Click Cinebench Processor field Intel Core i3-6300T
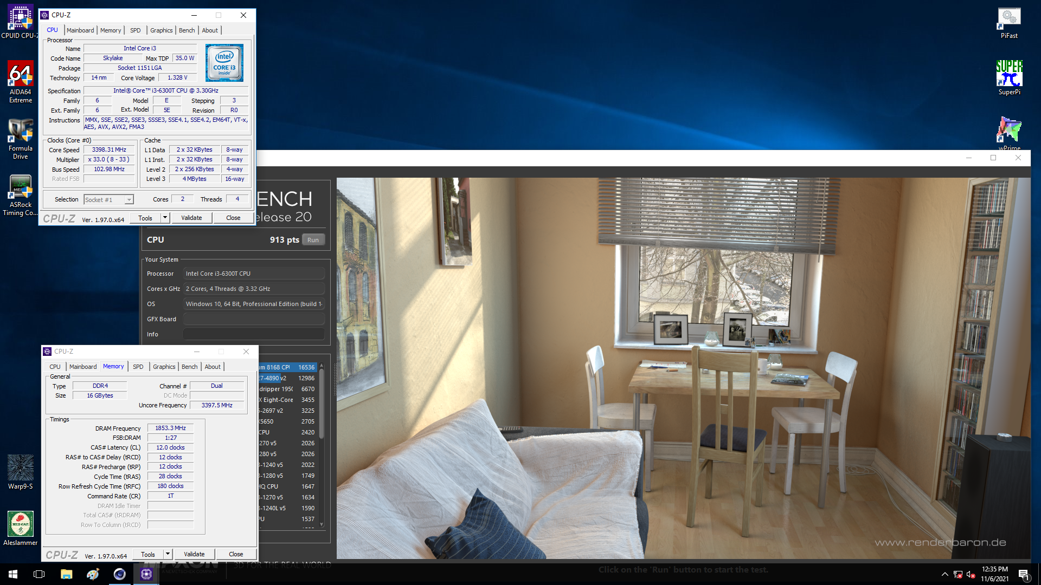This screenshot has width=1041, height=585. click(254, 274)
